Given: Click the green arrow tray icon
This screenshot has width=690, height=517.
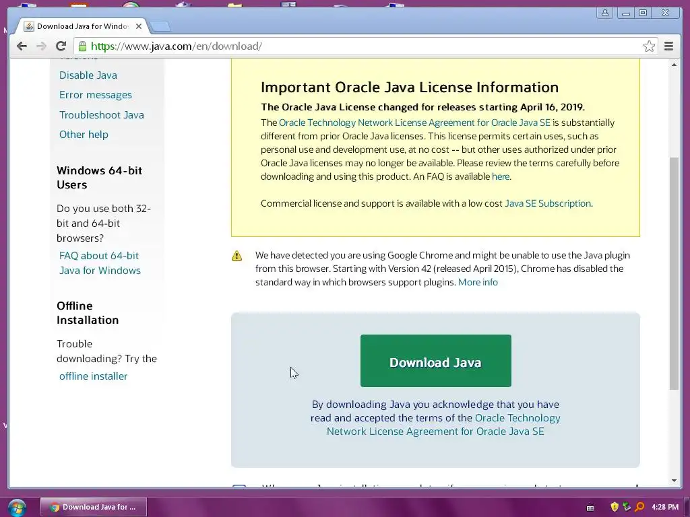Looking at the screenshot, I should tap(627, 508).
